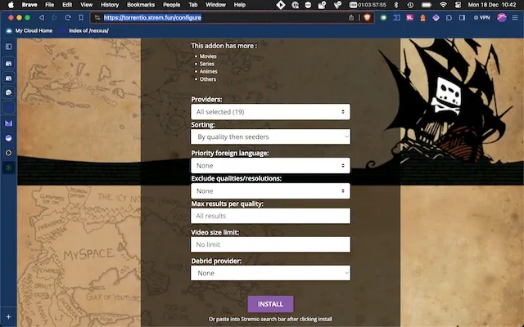Open the blue sigma extension icon
The width and height of the screenshot is (524, 327).
pyautogui.click(x=396, y=18)
